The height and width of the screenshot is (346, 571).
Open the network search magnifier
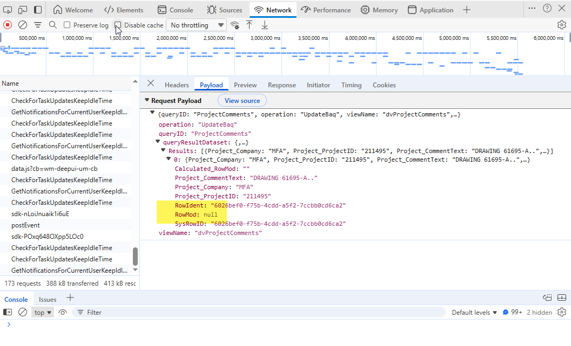coord(53,25)
